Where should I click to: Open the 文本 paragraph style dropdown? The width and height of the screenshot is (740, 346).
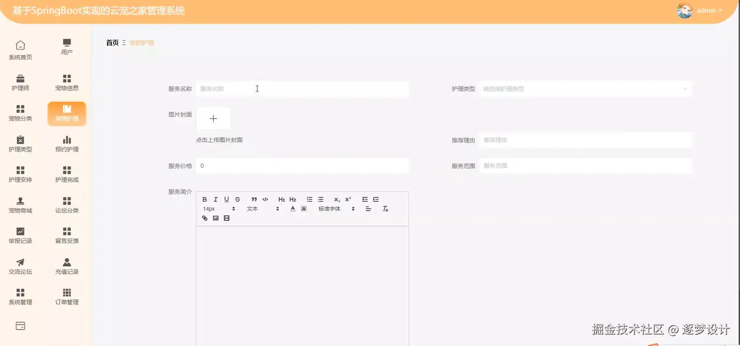263,209
